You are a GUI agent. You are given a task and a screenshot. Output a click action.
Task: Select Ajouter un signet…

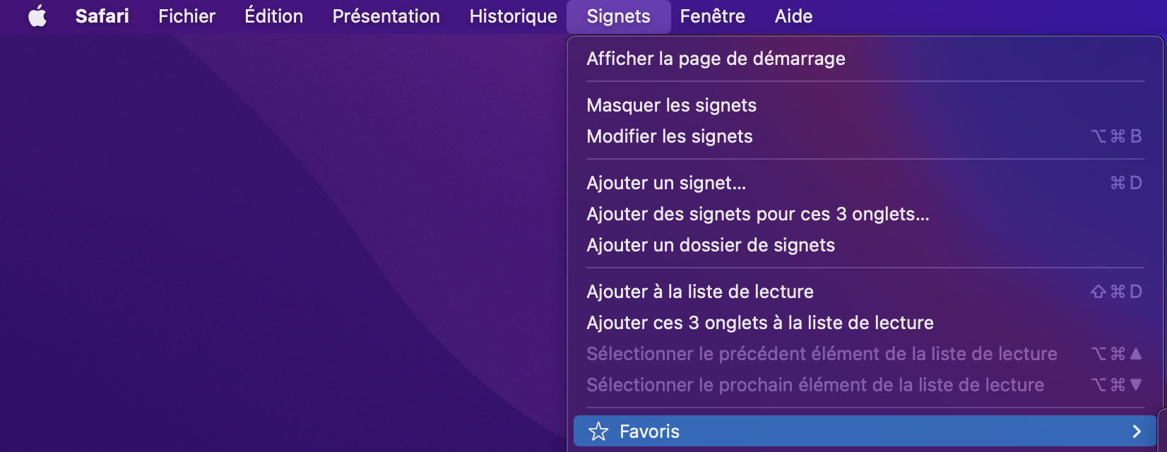pos(665,183)
